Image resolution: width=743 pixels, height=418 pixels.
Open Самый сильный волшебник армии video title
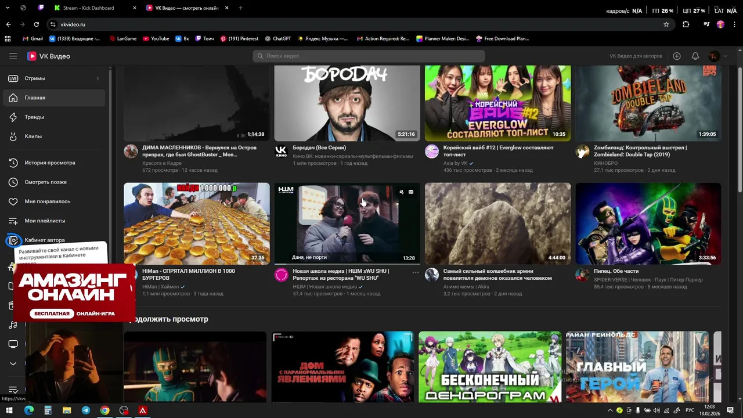(x=497, y=274)
